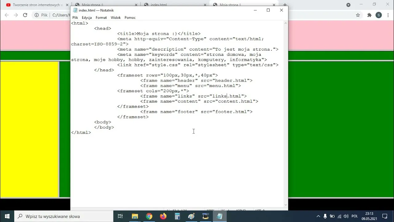Open Firefox from the taskbar
The height and width of the screenshot is (222, 394).
[163, 216]
